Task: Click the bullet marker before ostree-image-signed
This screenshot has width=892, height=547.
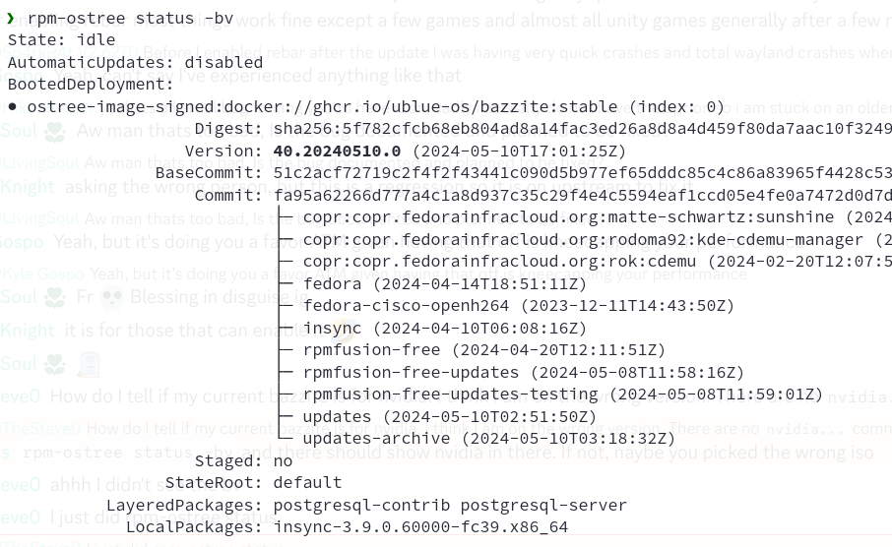Action: [x=12, y=107]
